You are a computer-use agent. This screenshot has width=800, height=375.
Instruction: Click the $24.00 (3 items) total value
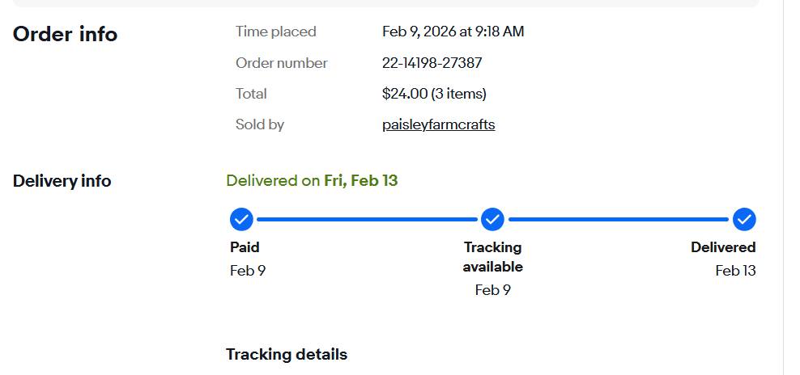(x=434, y=94)
